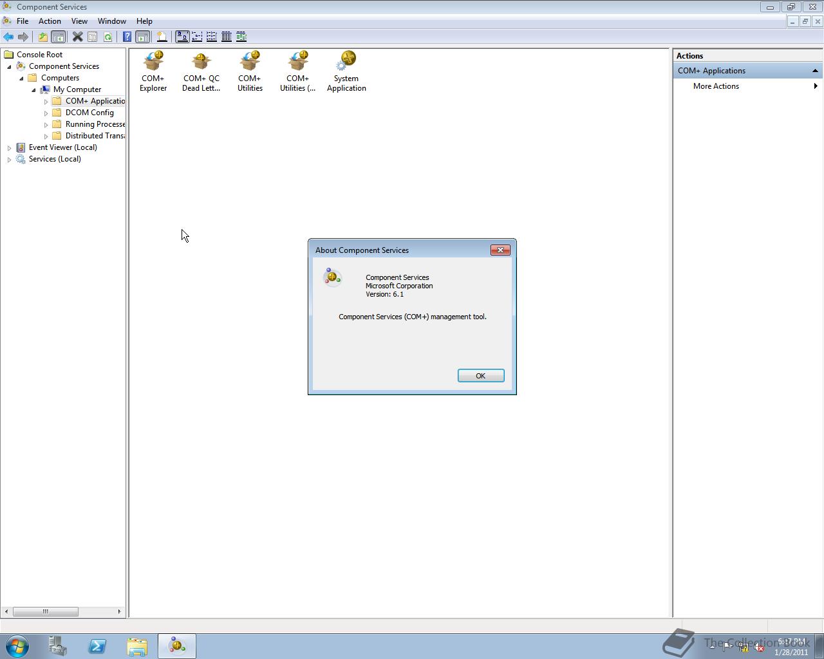
Task: Collapse the Component Services tree node
Action: click(x=10, y=66)
